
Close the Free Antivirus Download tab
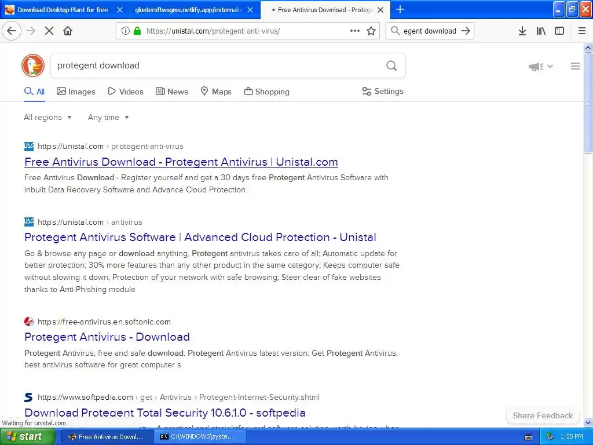point(381,10)
